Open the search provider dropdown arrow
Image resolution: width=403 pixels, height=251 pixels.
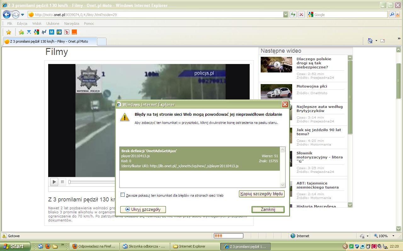(398, 14)
